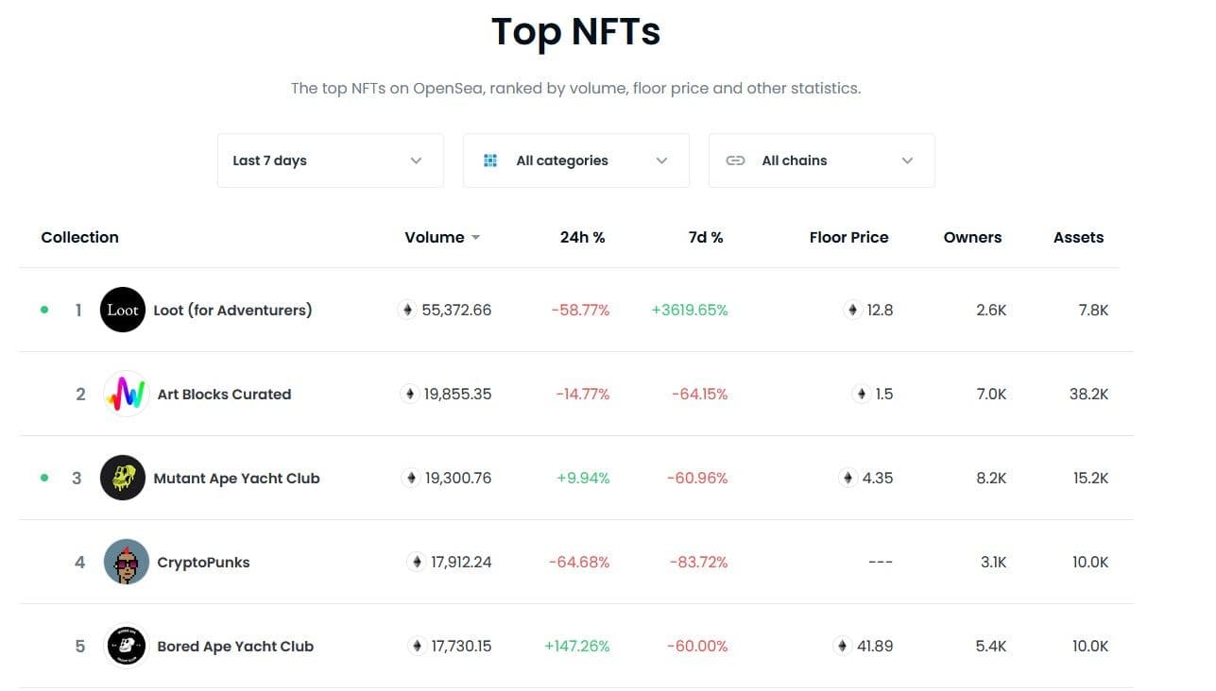Click the Assets column header
1216x691 pixels.
coord(1078,237)
